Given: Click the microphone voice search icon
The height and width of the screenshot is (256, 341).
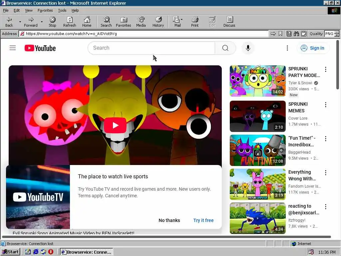Looking at the screenshot, I should (x=248, y=48).
